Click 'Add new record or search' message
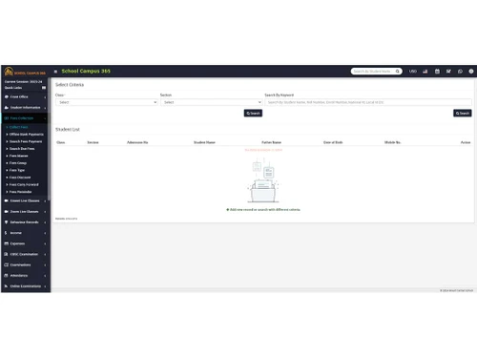Viewport: 477px width, 358px height. [263, 210]
